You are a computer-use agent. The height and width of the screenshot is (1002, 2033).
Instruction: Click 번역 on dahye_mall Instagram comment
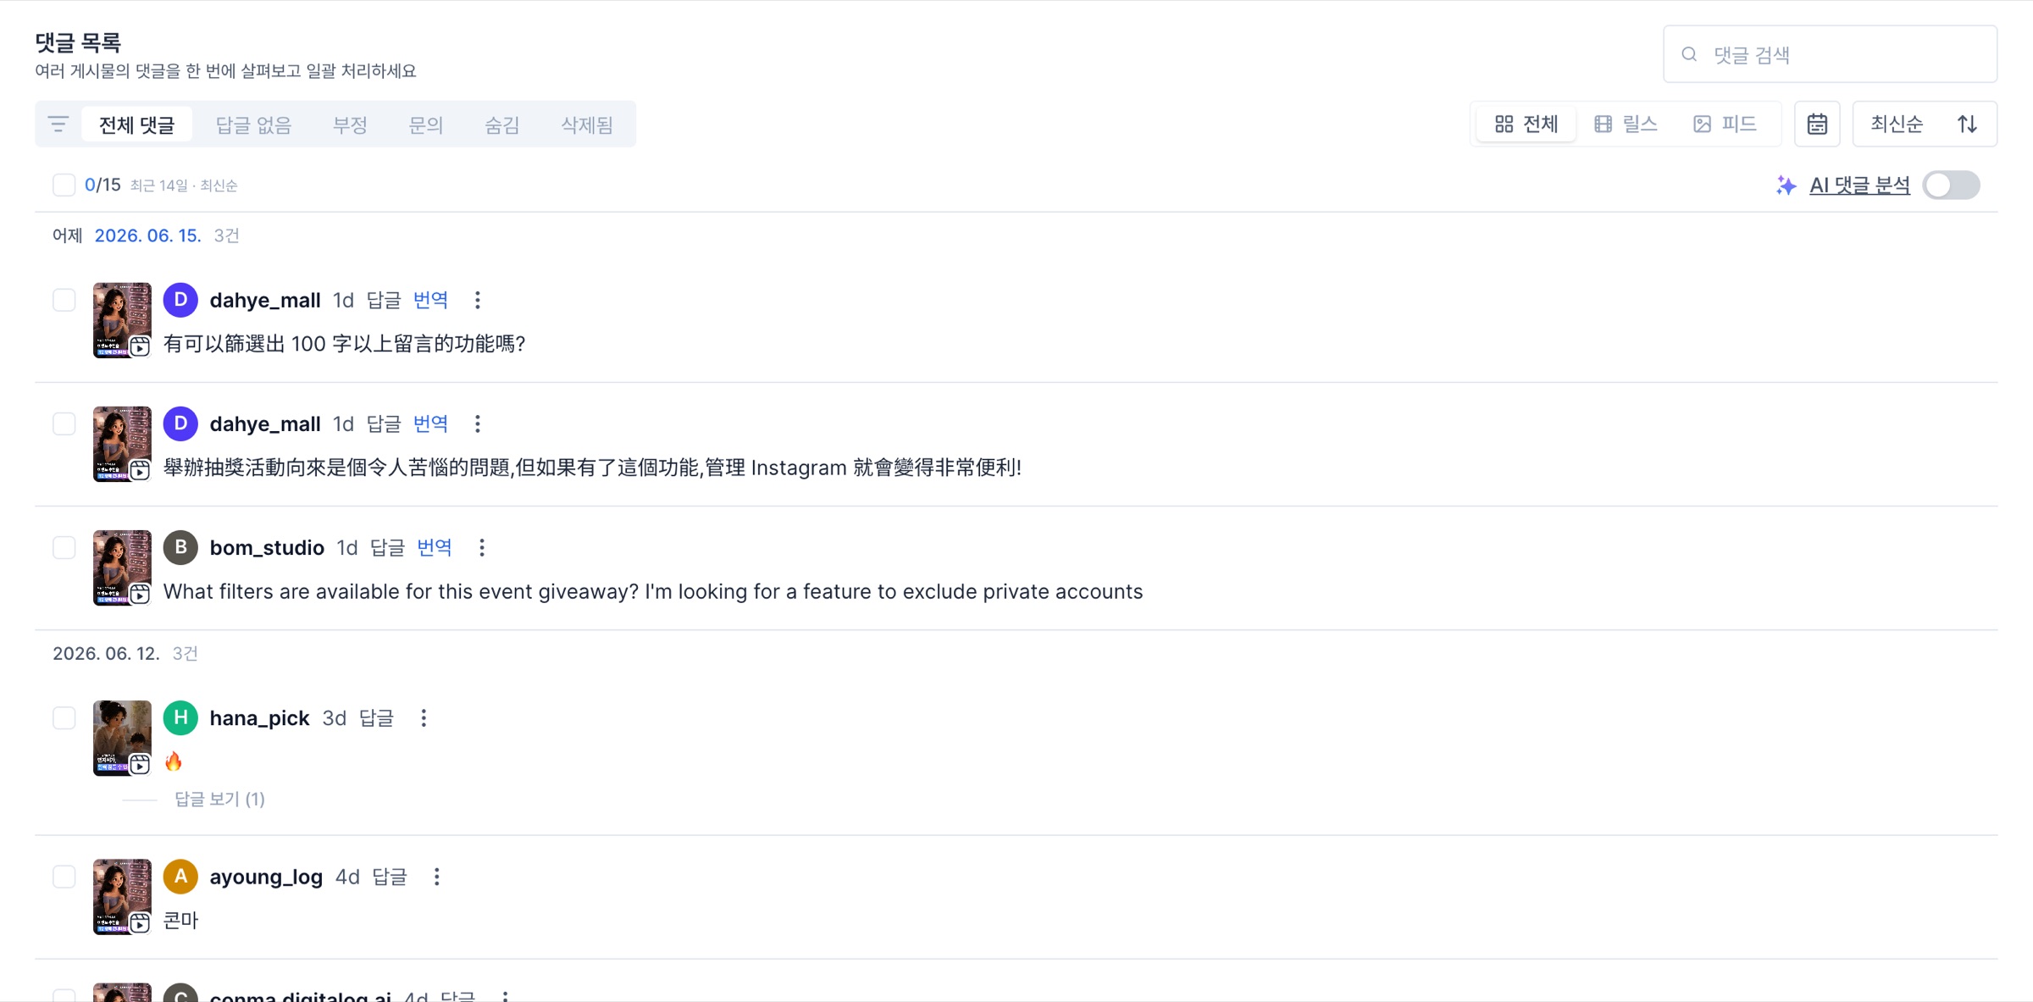[431, 423]
